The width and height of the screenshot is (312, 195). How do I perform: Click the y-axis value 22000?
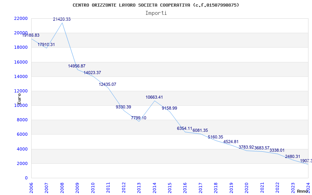click(x=21, y=18)
